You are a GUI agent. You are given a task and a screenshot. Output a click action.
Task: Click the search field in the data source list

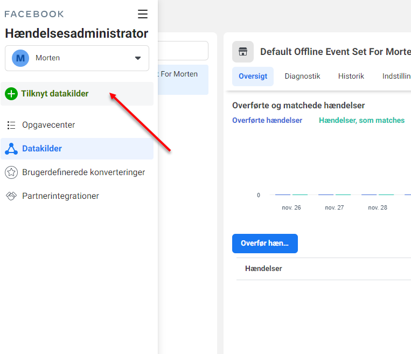(x=183, y=51)
